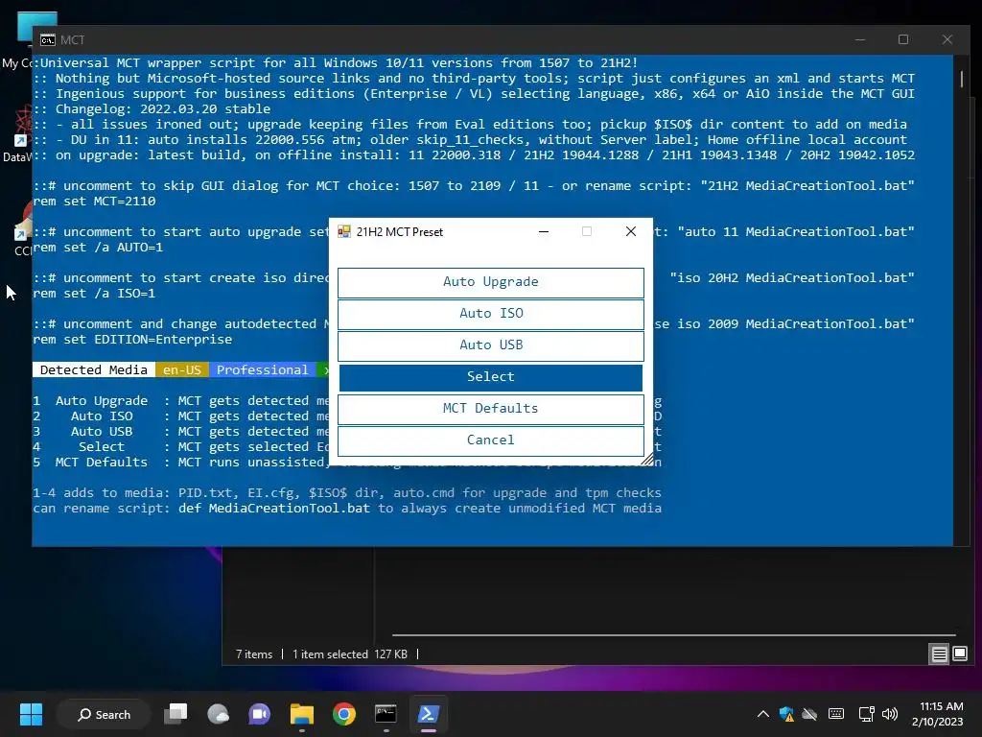Click '1 item selected 127 KB' status

(349, 654)
